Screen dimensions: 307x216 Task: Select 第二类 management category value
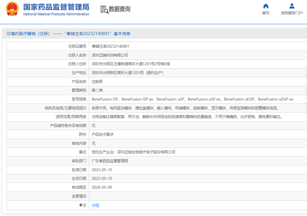pyautogui.click(x=97, y=90)
